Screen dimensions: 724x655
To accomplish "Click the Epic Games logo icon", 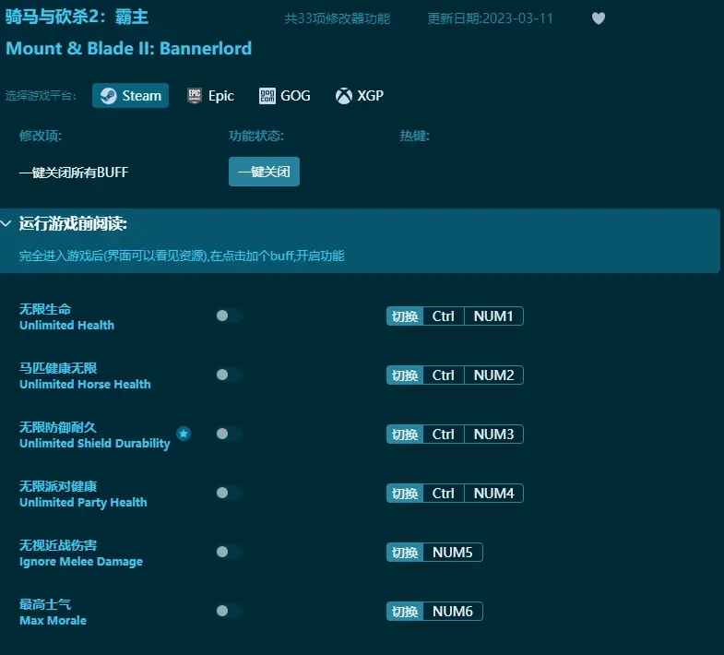I will pos(195,96).
